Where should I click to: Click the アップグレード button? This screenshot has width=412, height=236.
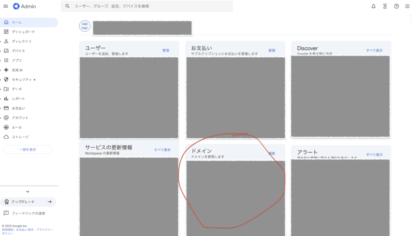[x=28, y=202]
